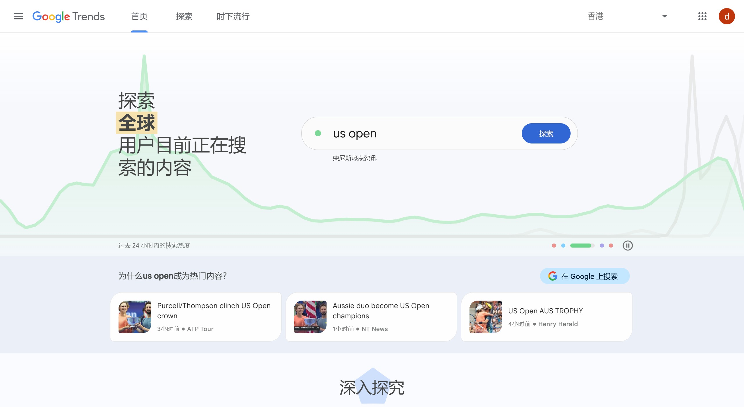The image size is (744, 407).
Task: Expand the region selector arrow at top right
Action: (664, 17)
